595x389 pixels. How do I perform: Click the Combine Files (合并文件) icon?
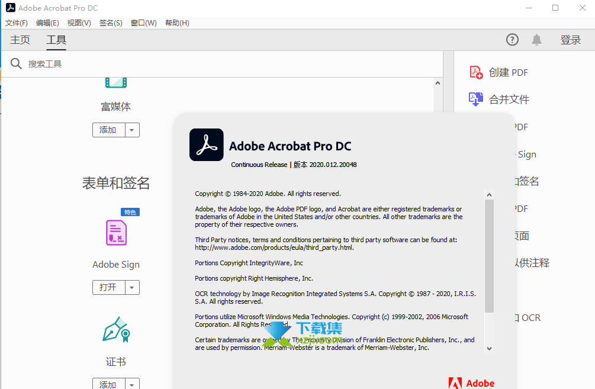click(476, 99)
